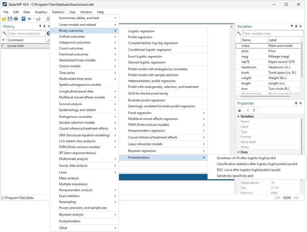Choose Goodness-of-fit after logistic/logit/probit

coord(257,158)
